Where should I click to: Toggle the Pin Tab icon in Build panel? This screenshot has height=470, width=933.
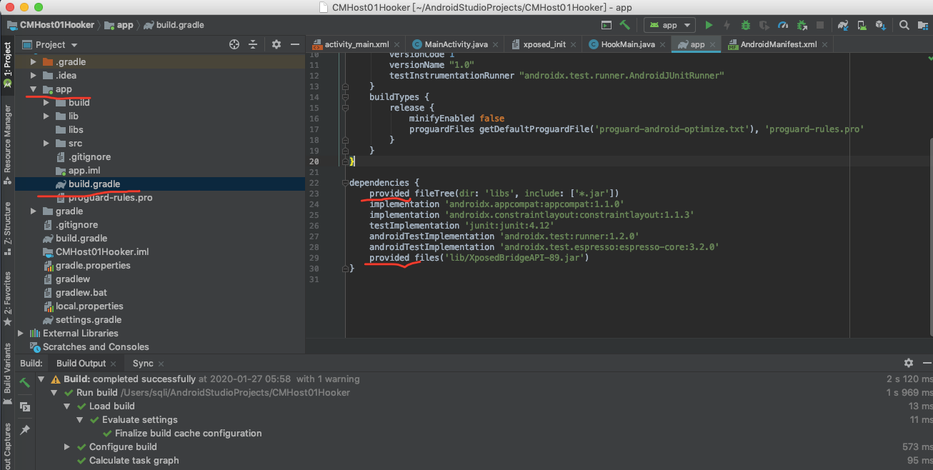pyautogui.click(x=25, y=429)
